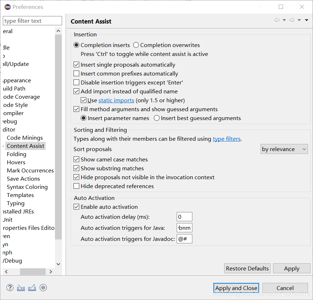This screenshot has height=300, width=313.
Task: Open the forward history dropdown arrow
Action: (299, 20)
